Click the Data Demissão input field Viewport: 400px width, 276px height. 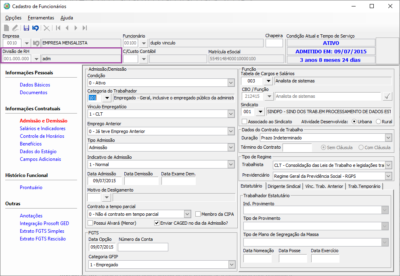tap(141, 181)
